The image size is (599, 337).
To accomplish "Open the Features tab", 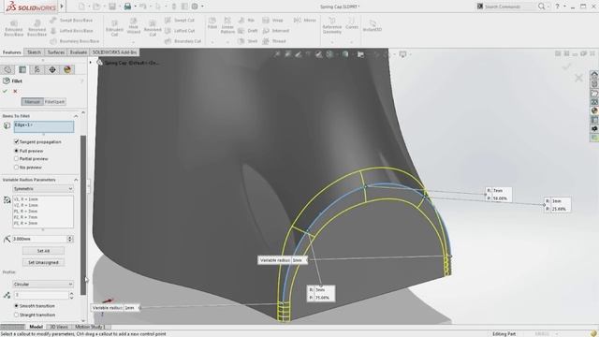I will coord(12,52).
